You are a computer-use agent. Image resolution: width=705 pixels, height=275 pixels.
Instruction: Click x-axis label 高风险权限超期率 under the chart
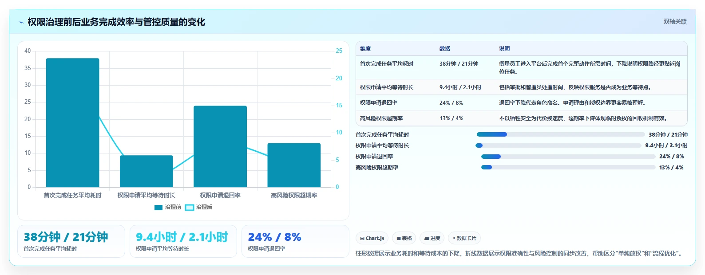pyautogui.click(x=294, y=195)
